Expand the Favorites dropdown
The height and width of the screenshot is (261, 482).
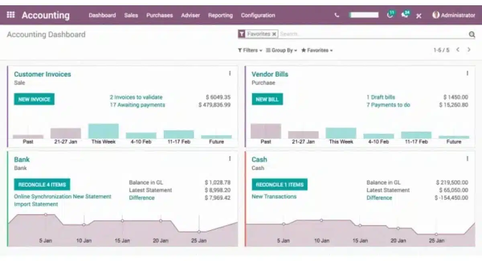click(x=317, y=50)
